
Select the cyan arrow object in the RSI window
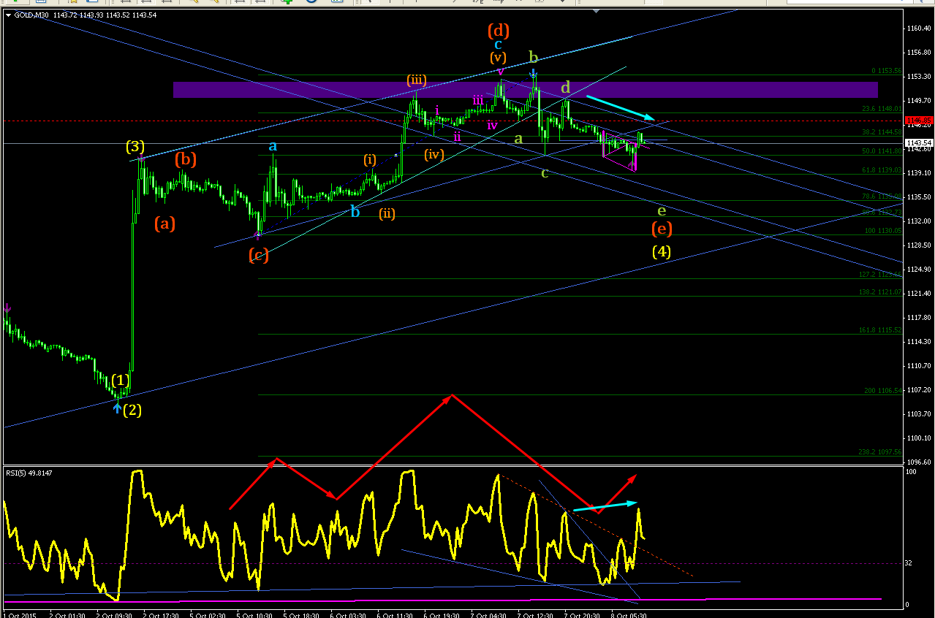click(606, 506)
